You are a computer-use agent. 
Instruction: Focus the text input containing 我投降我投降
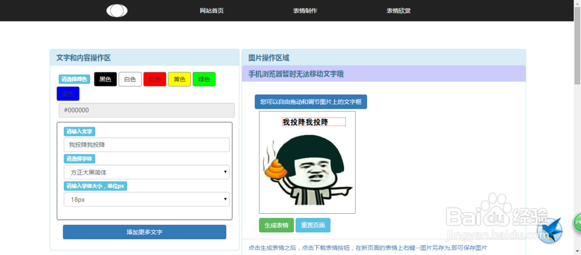tap(147, 145)
